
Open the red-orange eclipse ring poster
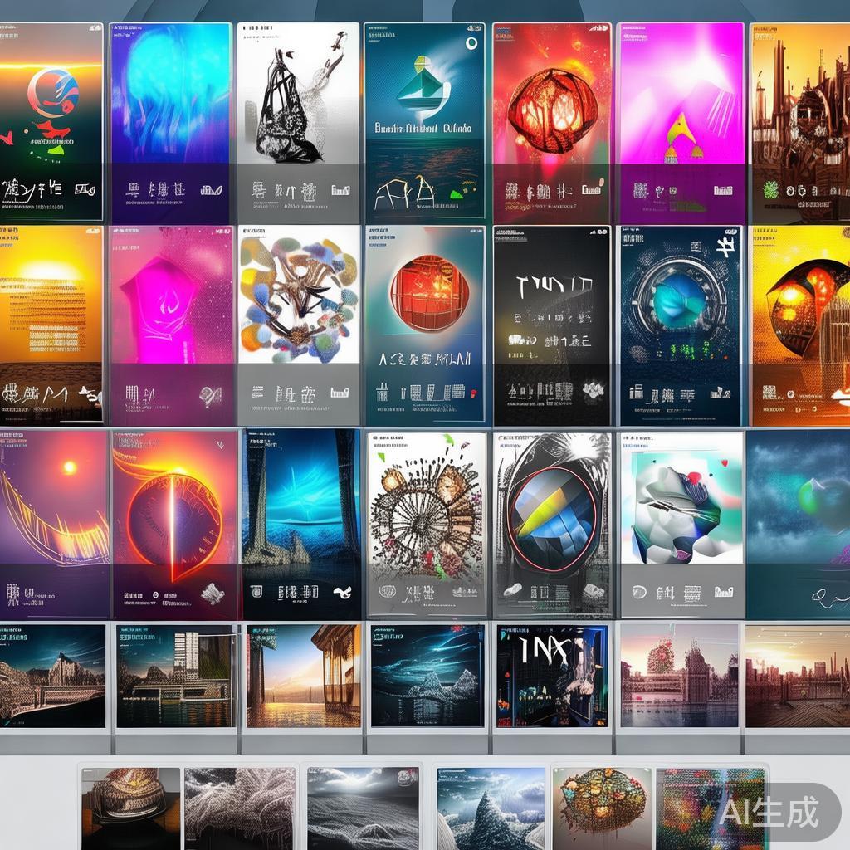(x=175, y=525)
